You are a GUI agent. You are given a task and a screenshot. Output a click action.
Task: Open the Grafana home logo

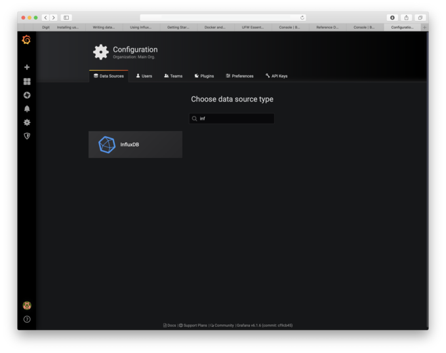[x=26, y=40]
